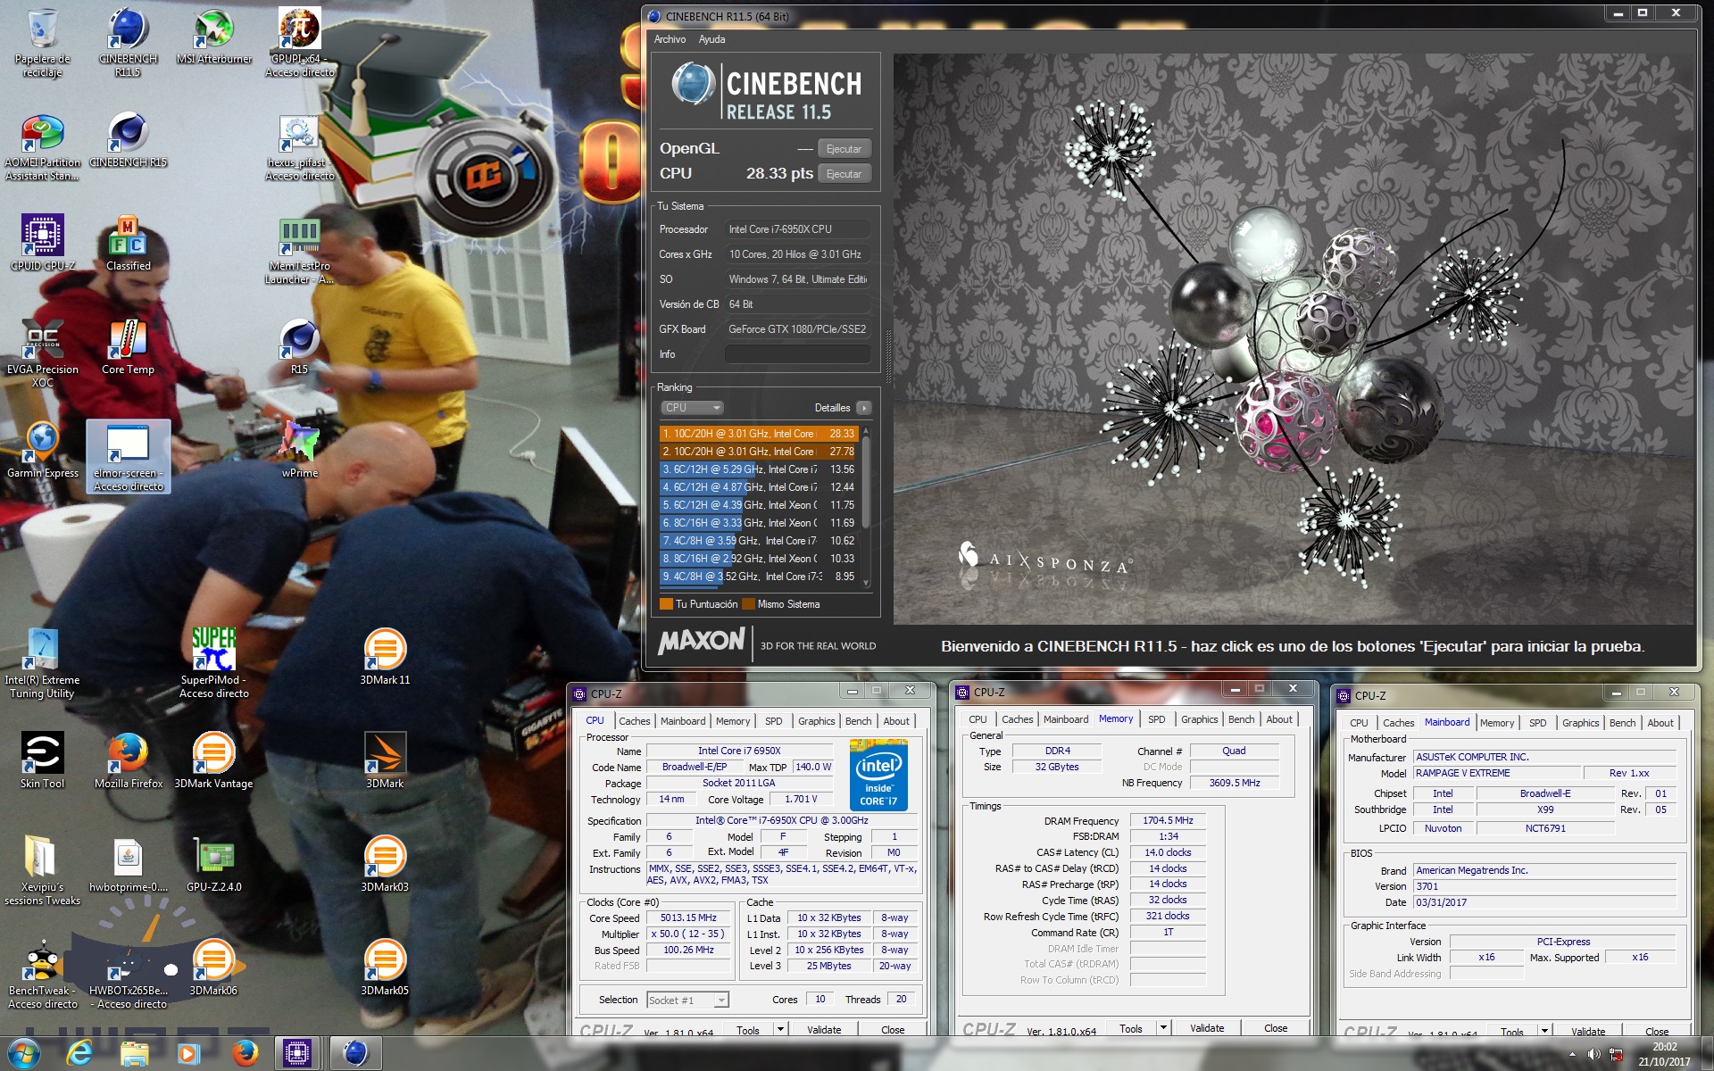Open Tools dropdown arrow in middle CPU-Z
The image size is (1714, 1071).
tap(1163, 1028)
